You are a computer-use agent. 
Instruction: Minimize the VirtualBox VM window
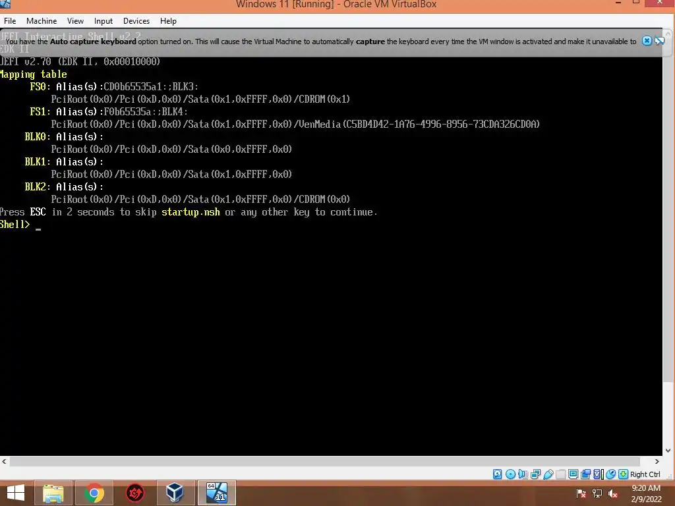[618, 3]
